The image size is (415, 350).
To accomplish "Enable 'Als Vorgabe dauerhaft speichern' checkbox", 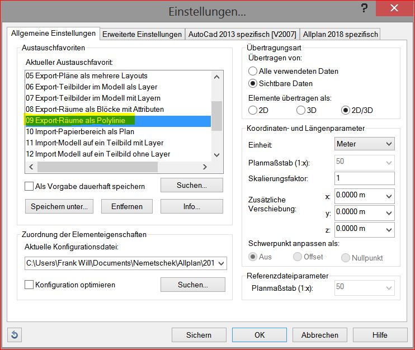I will coord(30,186).
